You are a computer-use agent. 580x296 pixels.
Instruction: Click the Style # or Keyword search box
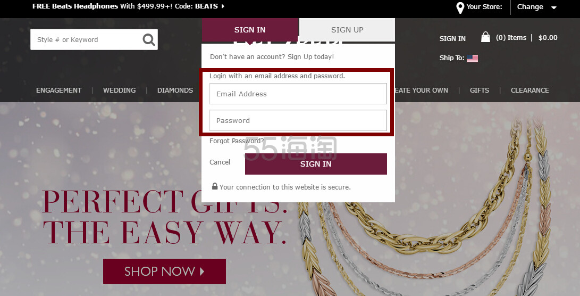tap(87, 39)
